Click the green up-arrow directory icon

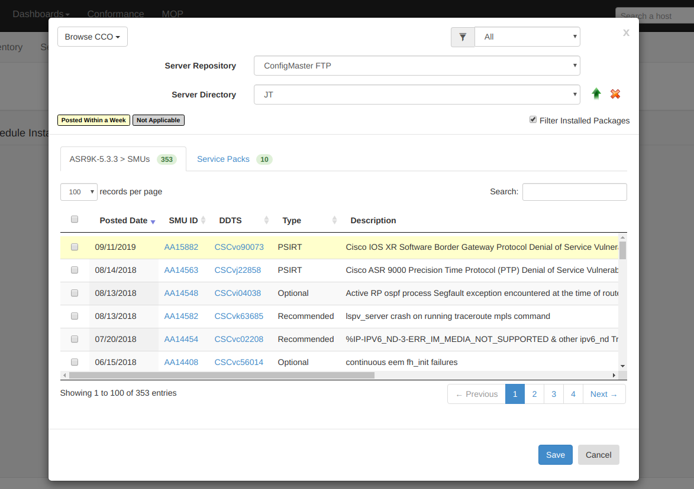click(596, 94)
